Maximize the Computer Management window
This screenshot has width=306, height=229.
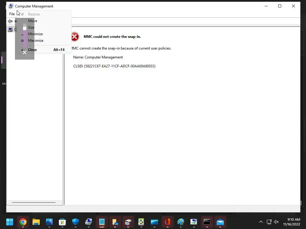click(280, 6)
